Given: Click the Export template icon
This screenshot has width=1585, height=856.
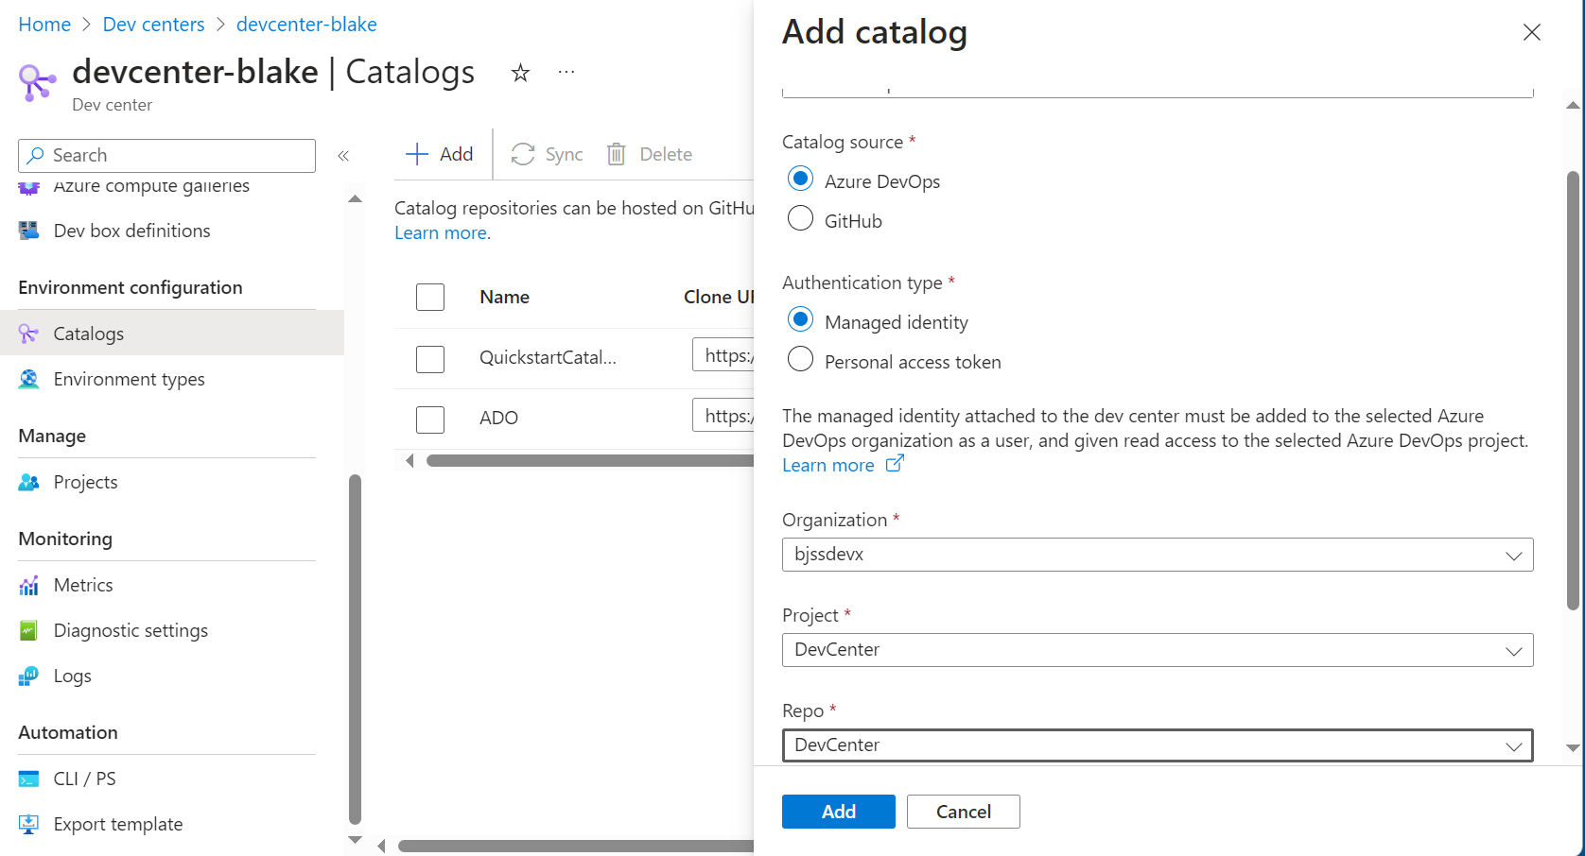Looking at the screenshot, I should tap(29, 824).
